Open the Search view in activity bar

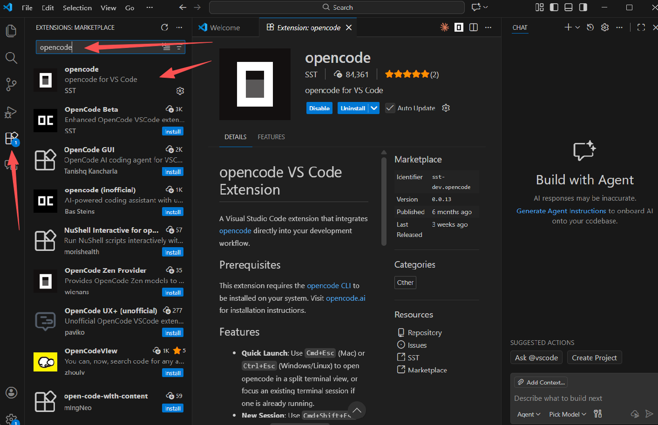[11, 58]
